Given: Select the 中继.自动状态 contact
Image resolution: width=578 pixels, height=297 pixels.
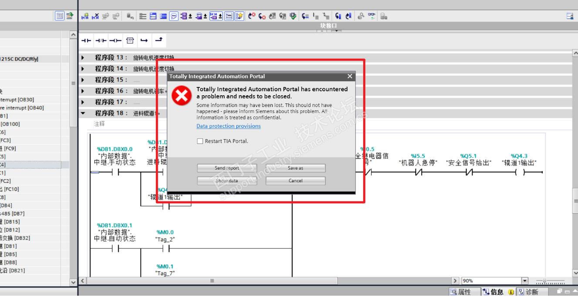Looking at the screenshot, I should click(115, 249).
